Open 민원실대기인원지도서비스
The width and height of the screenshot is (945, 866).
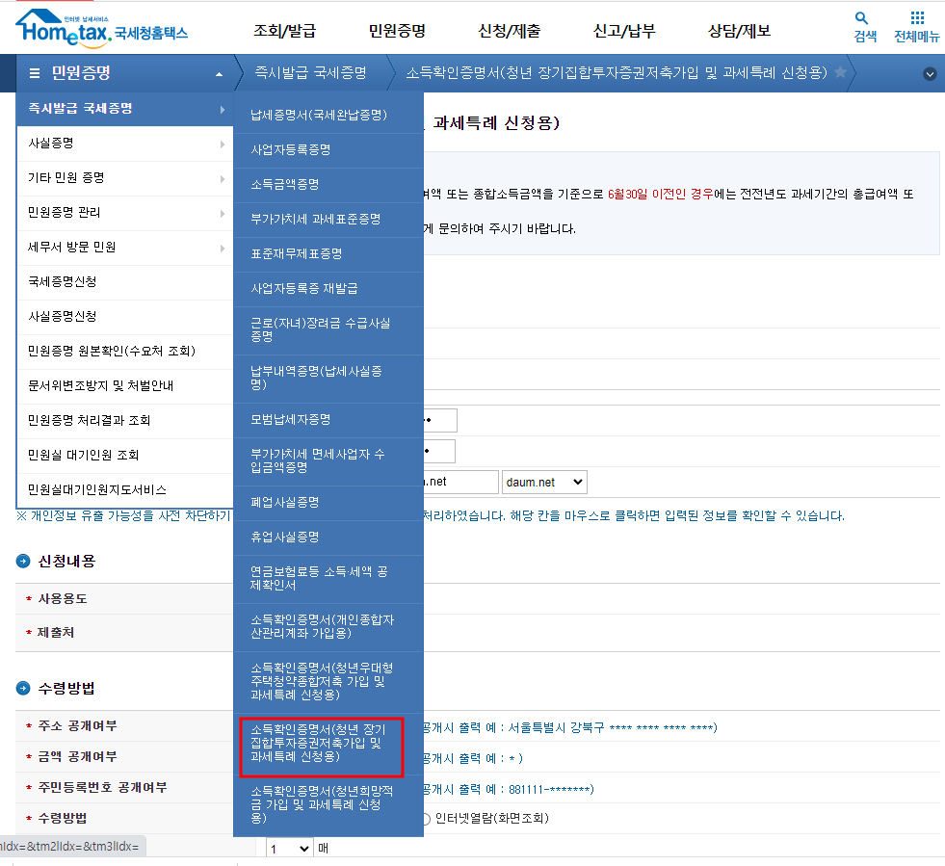pyautogui.click(x=125, y=490)
